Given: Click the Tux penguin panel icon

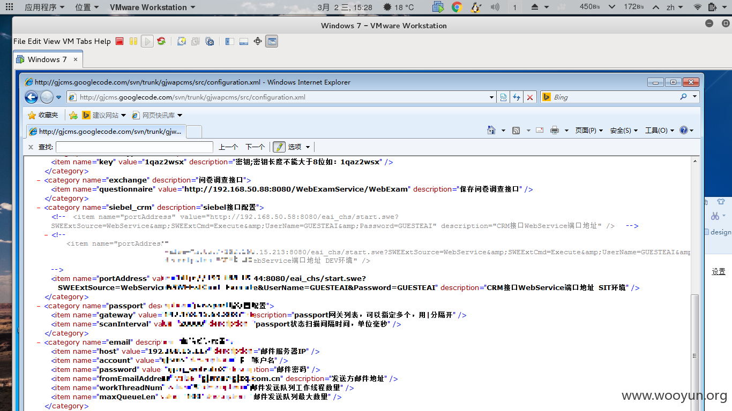Looking at the screenshot, I should pos(475,7).
